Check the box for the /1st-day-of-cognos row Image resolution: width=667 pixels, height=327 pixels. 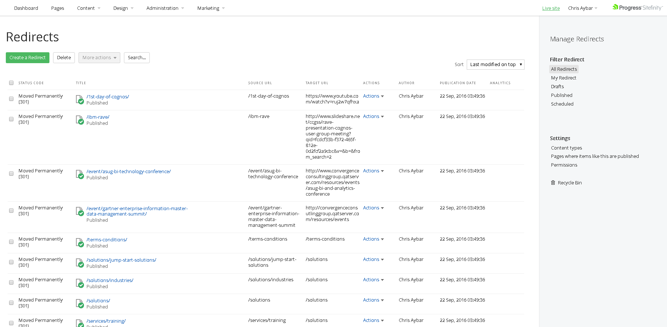click(11, 99)
